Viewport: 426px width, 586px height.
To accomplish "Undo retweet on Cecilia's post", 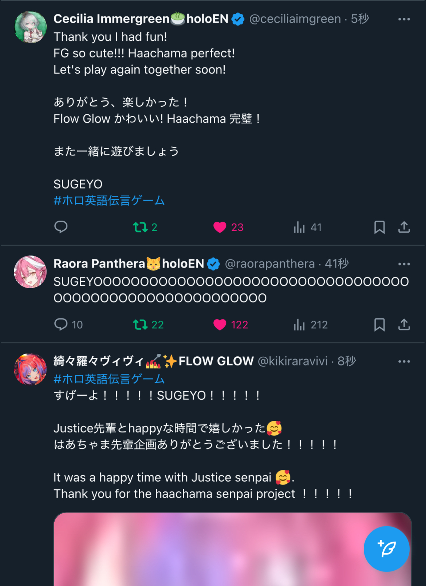I will click(145, 227).
